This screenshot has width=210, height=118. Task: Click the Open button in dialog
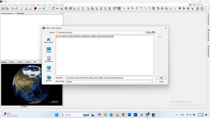point(161,78)
